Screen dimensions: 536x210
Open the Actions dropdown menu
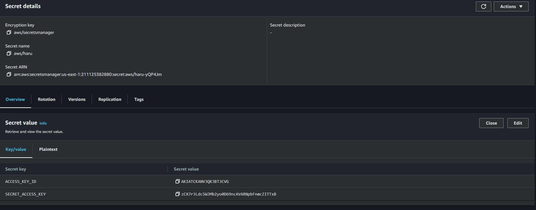pyautogui.click(x=511, y=6)
